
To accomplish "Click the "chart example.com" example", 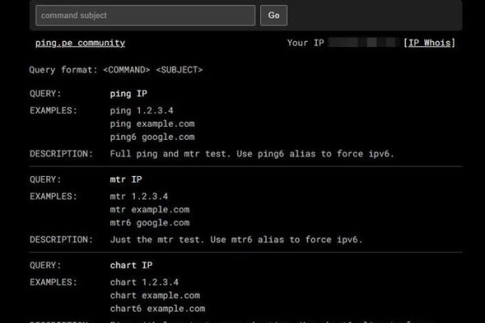I will point(154,296).
